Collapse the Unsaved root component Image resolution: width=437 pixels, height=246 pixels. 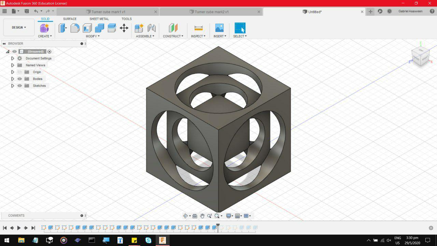pyautogui.click(x=8, y=52)
